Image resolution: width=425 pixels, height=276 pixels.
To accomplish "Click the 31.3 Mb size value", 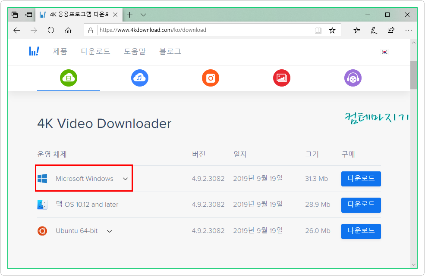I will 317,179.
